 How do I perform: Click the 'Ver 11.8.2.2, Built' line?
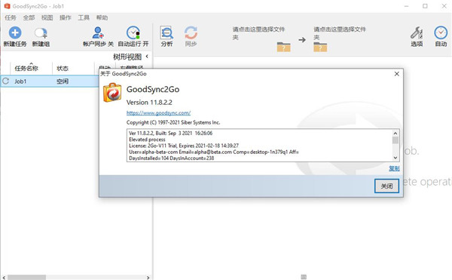(171, 133)
